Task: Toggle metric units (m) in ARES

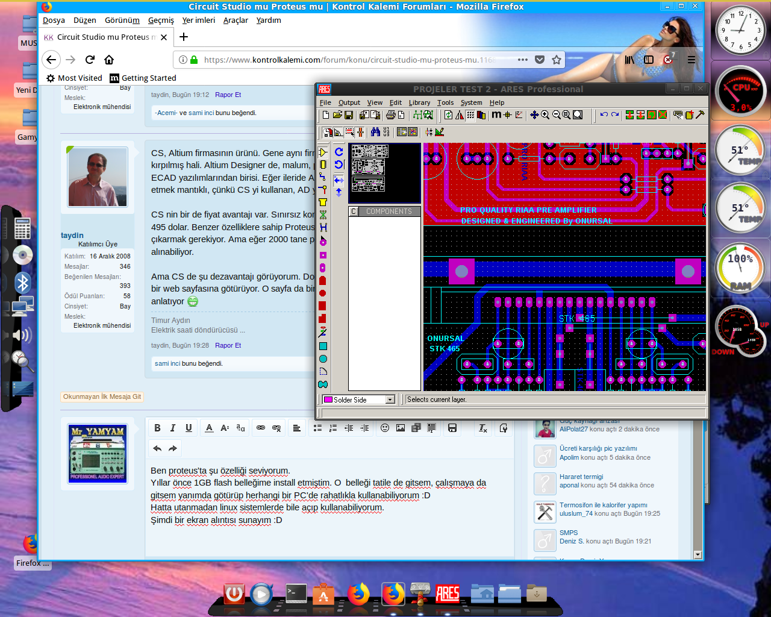Action: (x=496, y=115)
